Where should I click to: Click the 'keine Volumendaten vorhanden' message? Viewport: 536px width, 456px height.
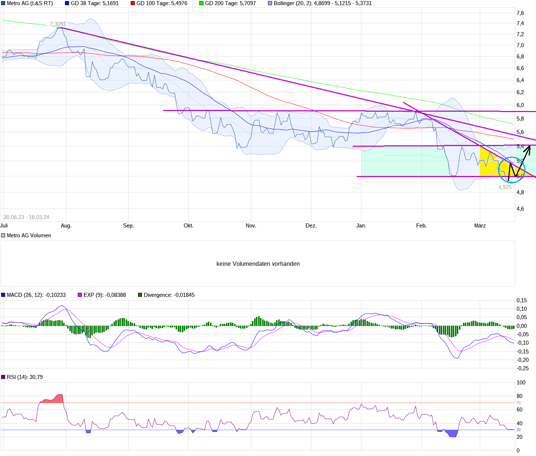click(258, 264)
